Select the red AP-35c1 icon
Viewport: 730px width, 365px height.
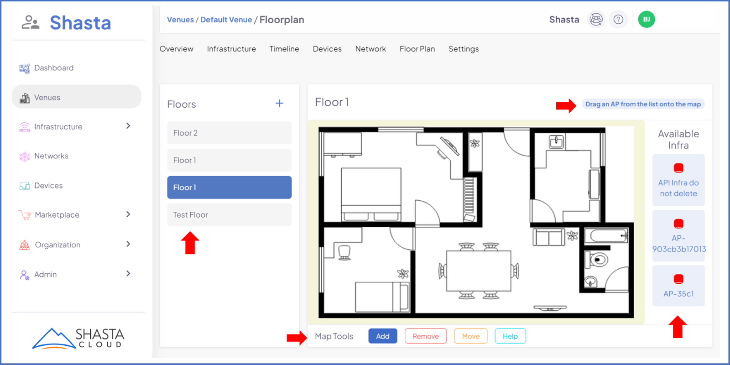(x=678, y=279)
